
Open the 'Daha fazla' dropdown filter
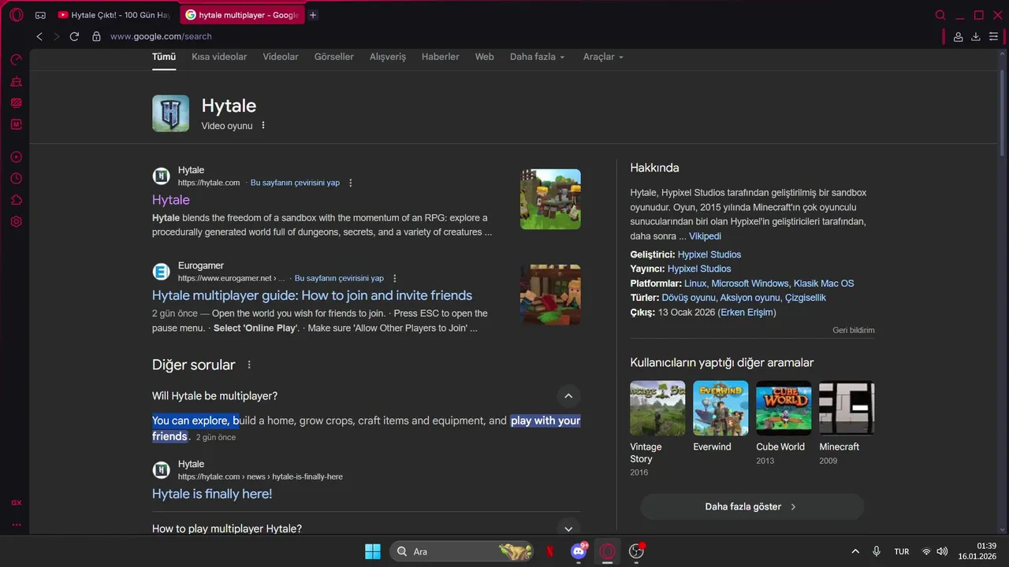pos(538,57)
